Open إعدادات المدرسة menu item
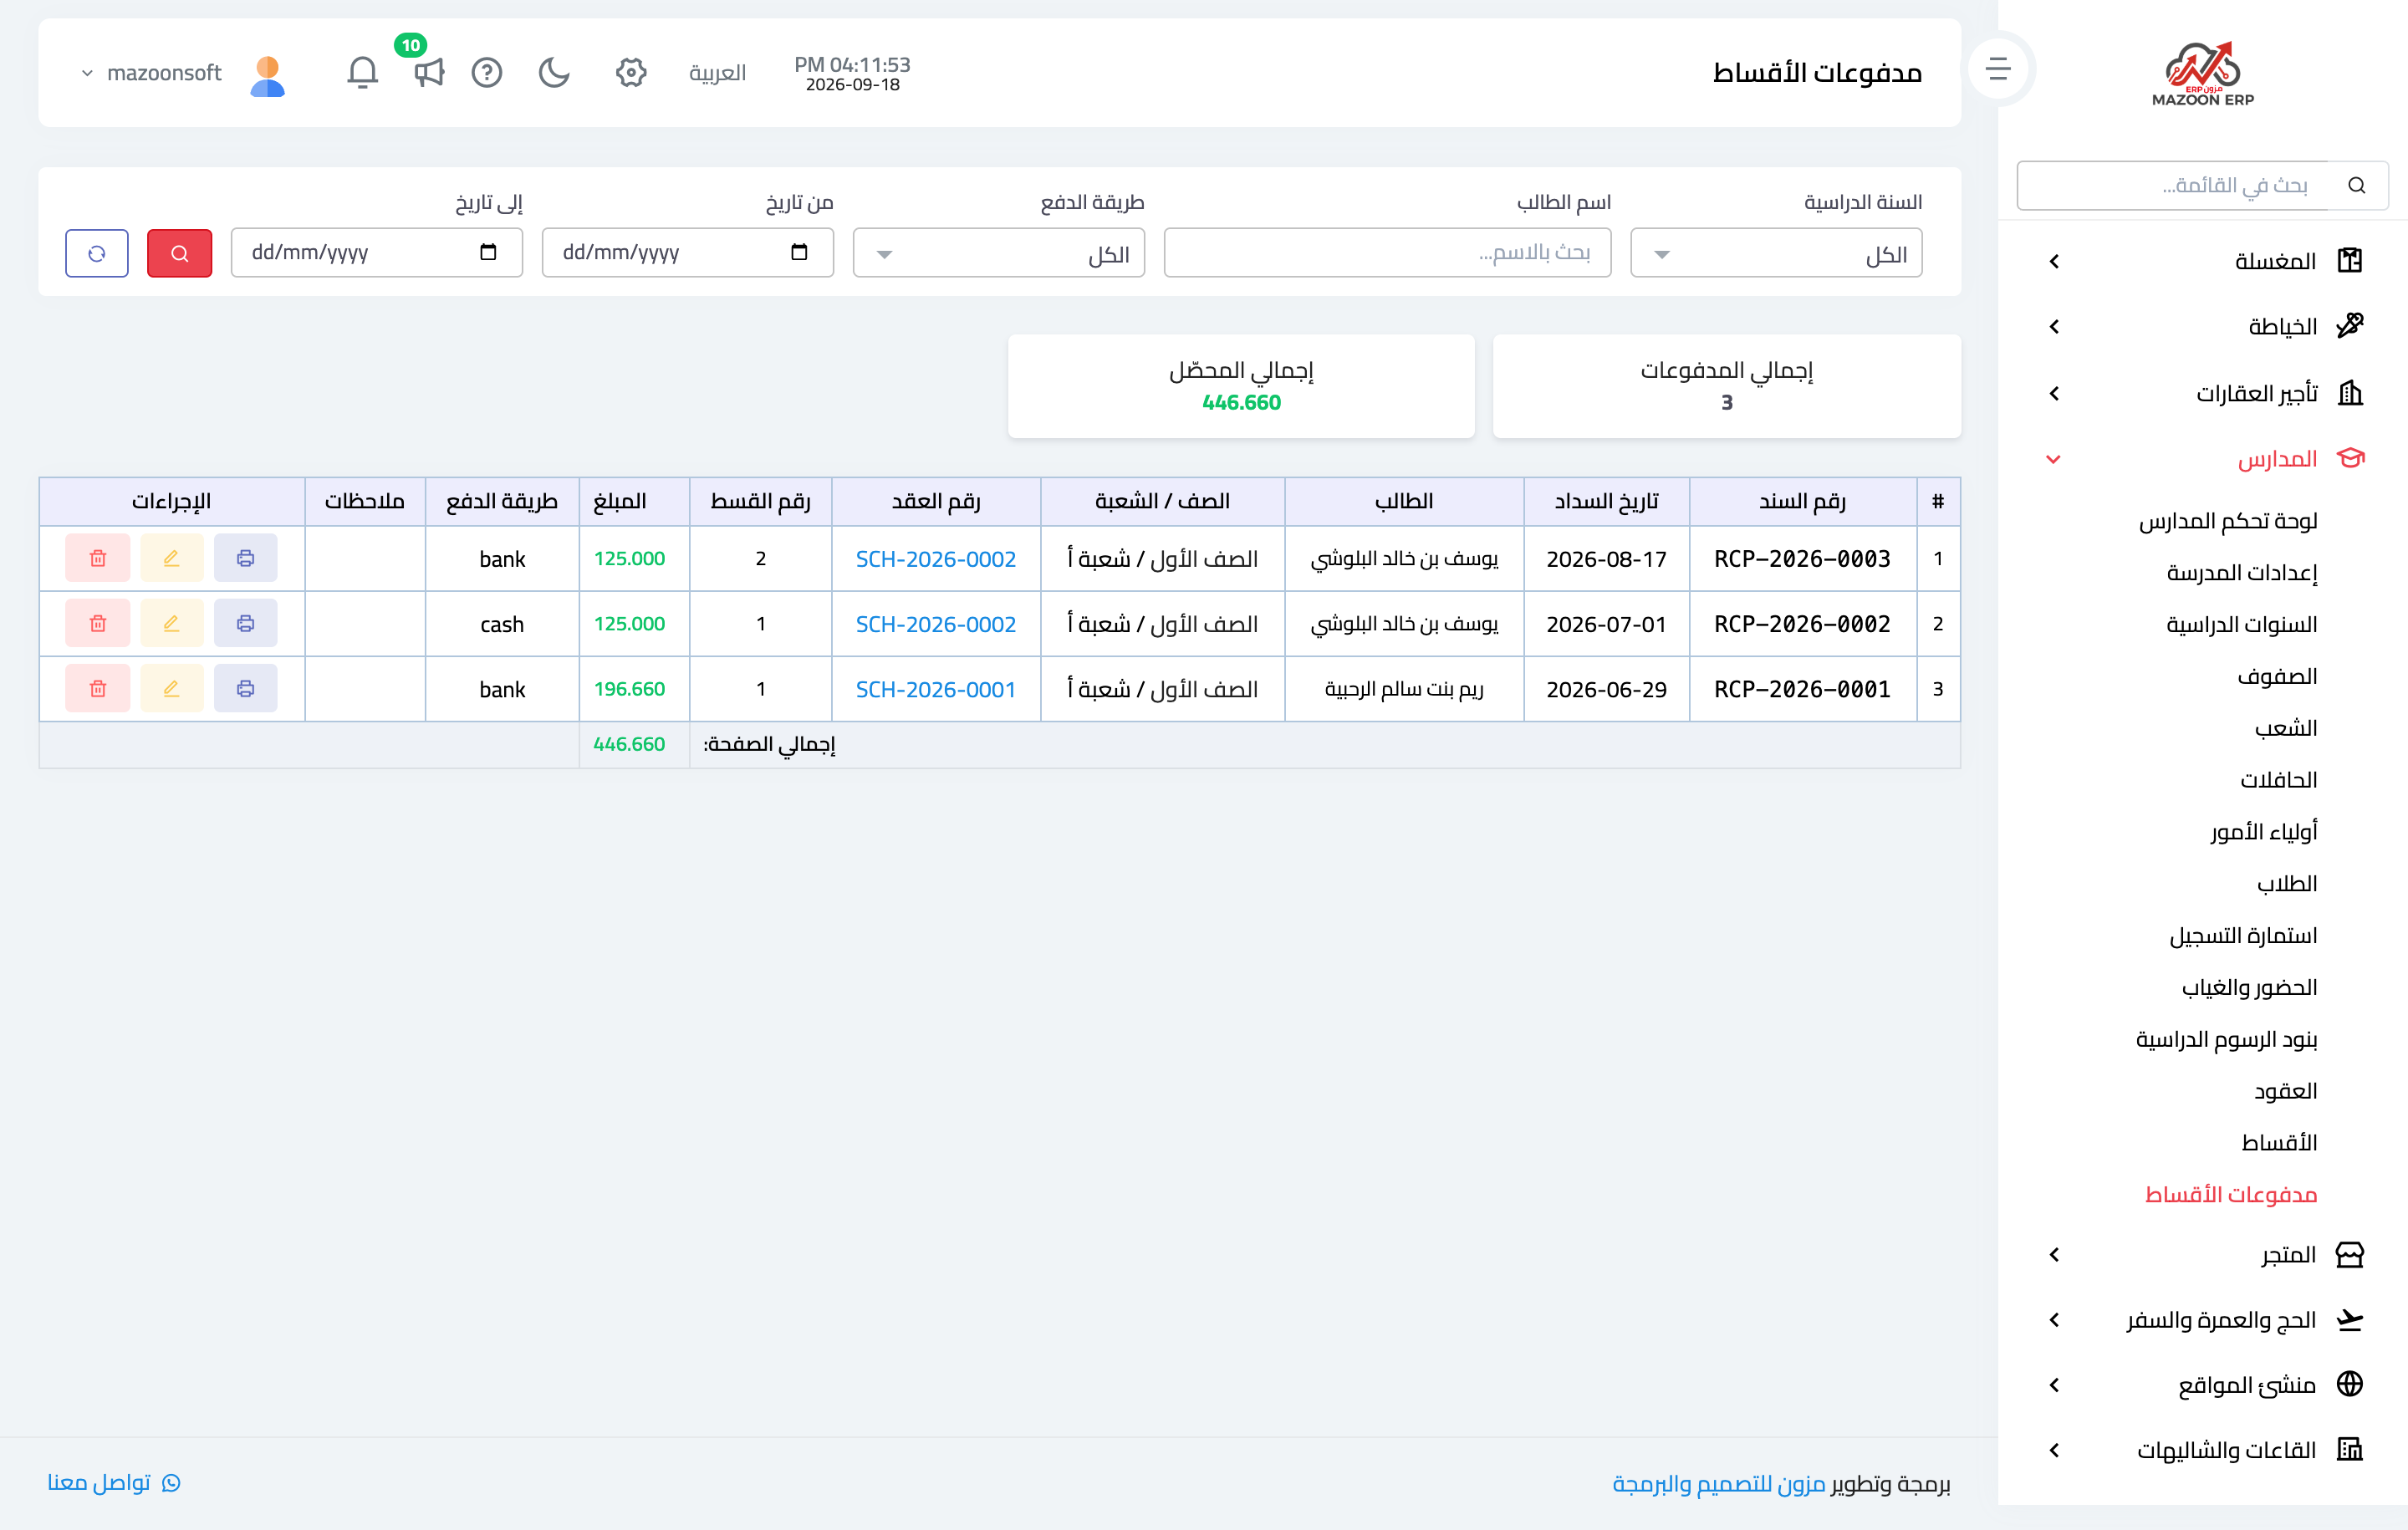 pos(2242,573)
